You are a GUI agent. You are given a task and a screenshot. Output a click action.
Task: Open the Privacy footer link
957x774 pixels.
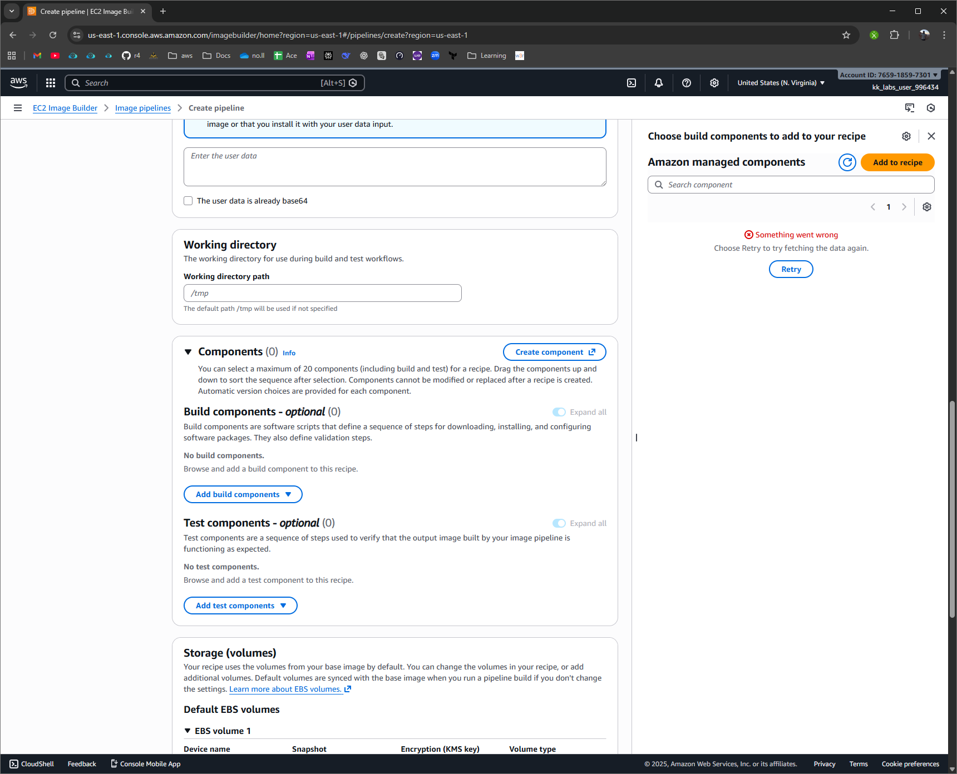[x=825, y=764]
